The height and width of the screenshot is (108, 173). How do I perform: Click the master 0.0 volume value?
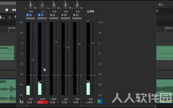point(91,99)
